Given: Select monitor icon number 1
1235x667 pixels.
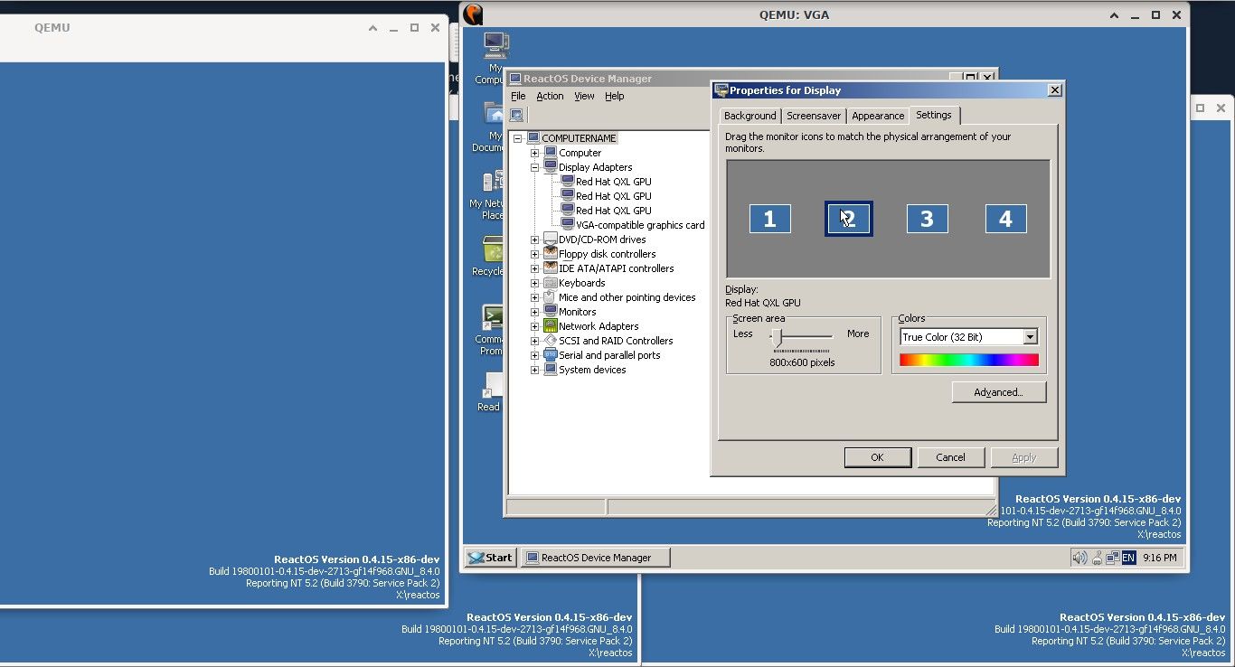Looking at the screenshot, I should pyautogui.click(x=769, y=219).
